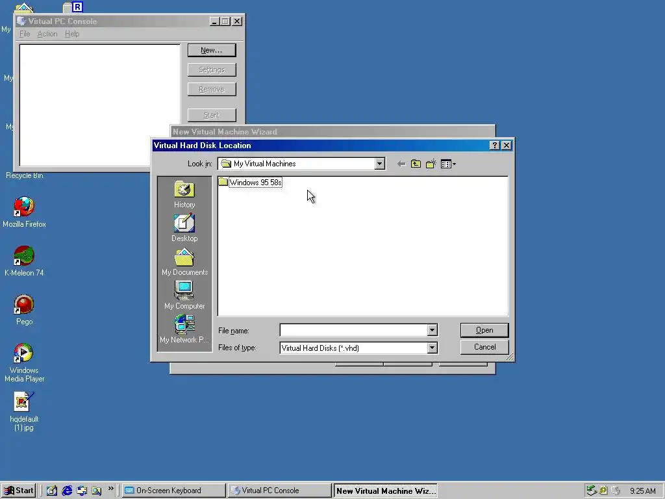
Task: Click Show Desktop quick launch icon
Action: pos(52,491)
